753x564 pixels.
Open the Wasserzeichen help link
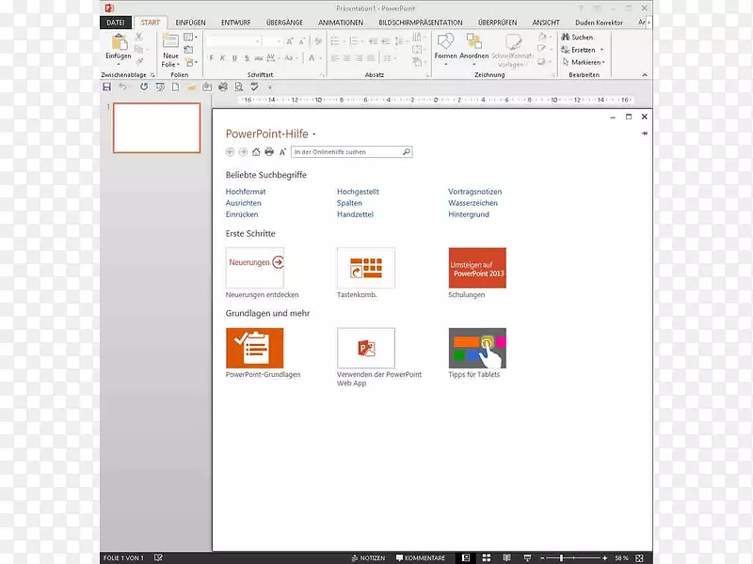473,203
